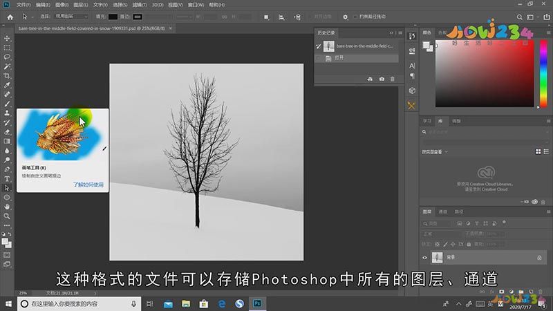553x311 pixels.
Task: Select the Pen tool
Action: (x=7, y=169)
